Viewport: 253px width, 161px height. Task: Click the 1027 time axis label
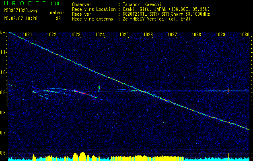point(172,34)
